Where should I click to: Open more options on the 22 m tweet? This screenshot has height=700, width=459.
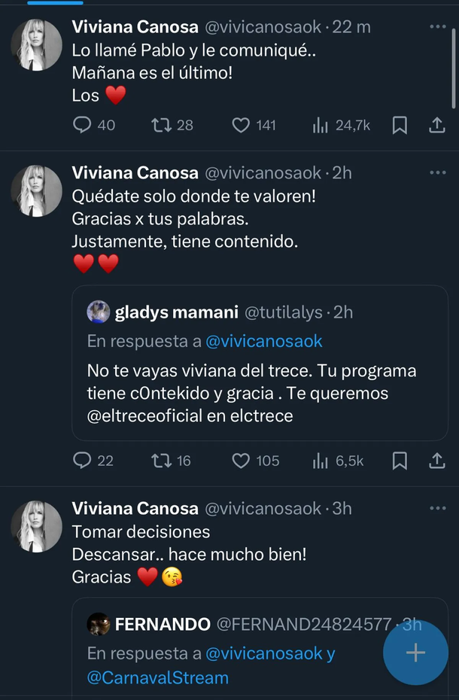coord(437,26)
